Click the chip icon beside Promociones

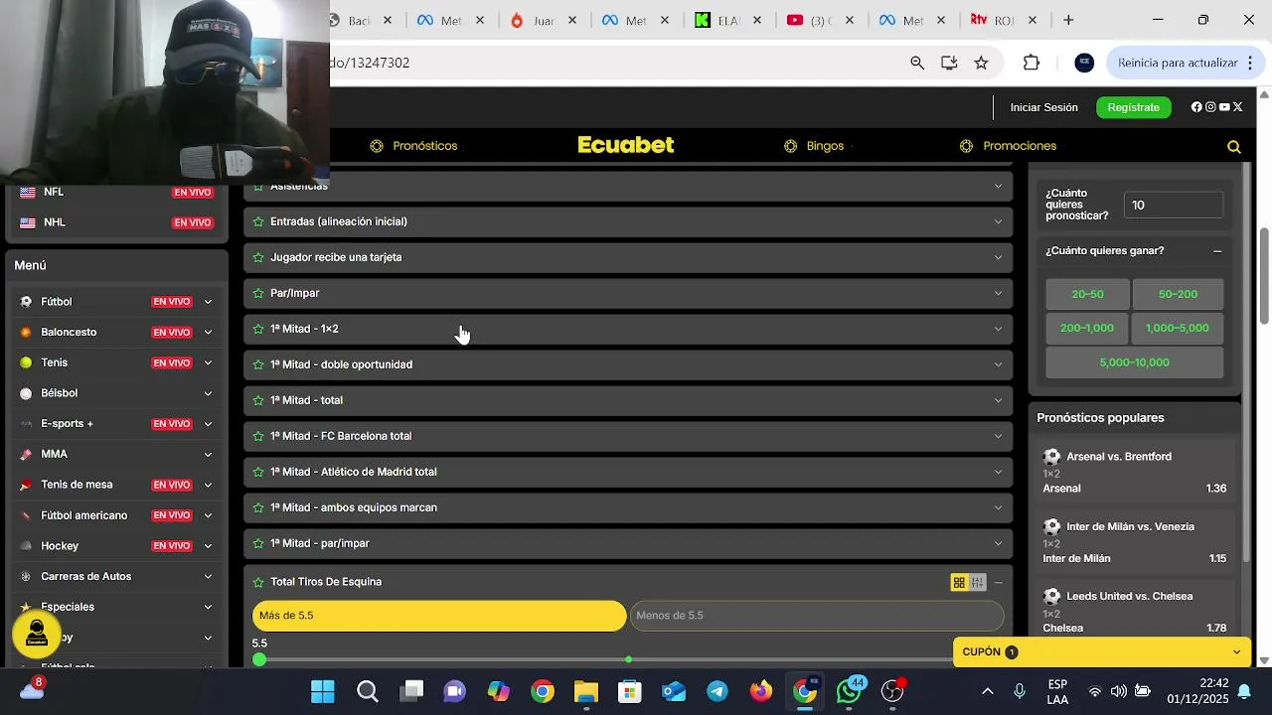point(966,146)
